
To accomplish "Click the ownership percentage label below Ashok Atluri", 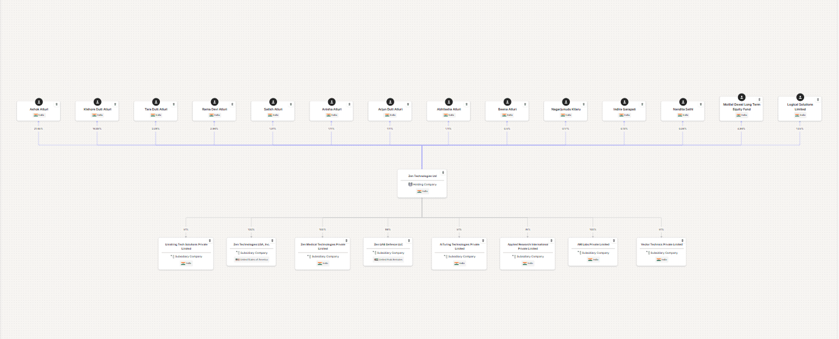I will point(38,128).
